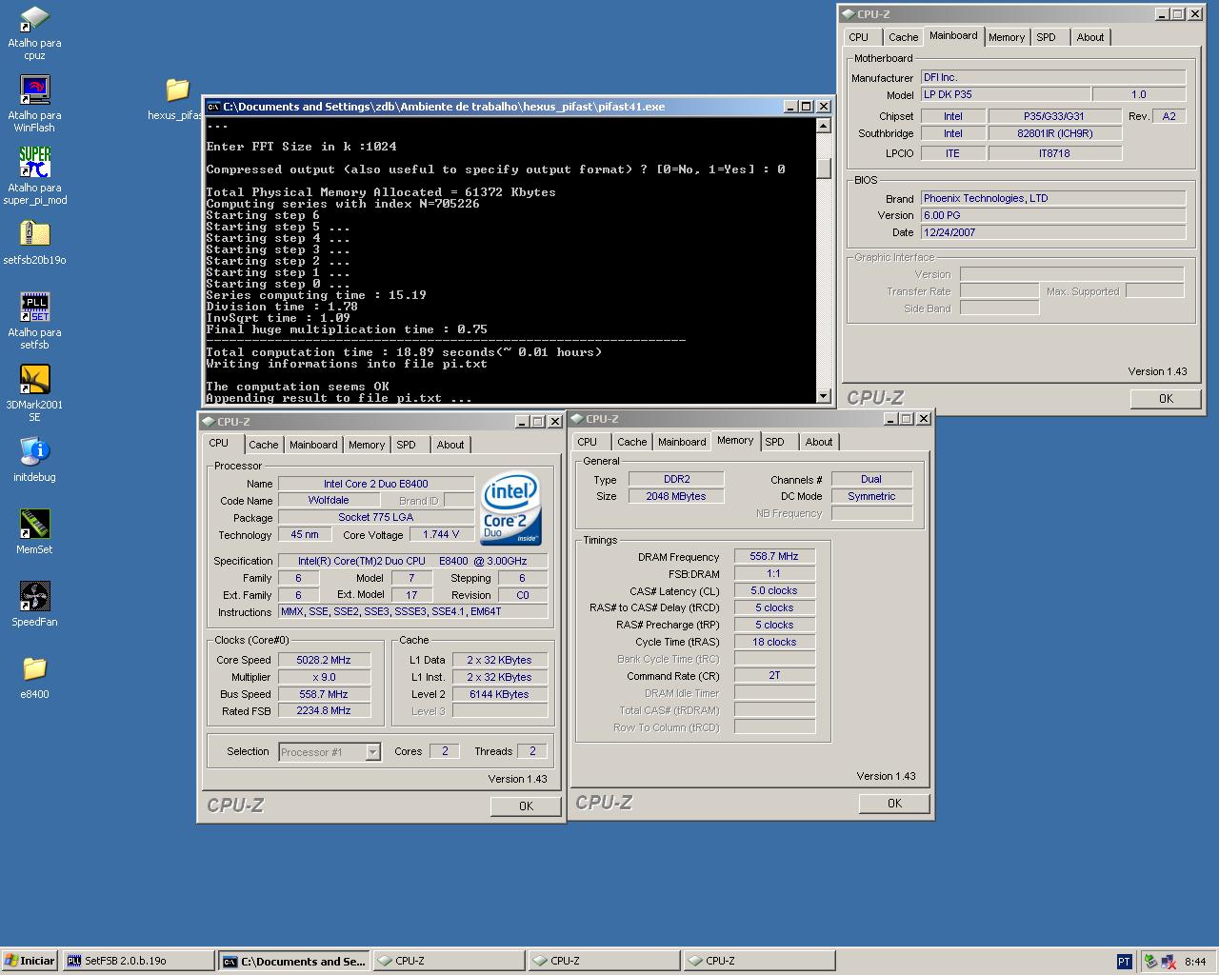Click OK in the CPU-Z mainboard window
This screenshot has height=975, width=1219.
click(1166, 399)
